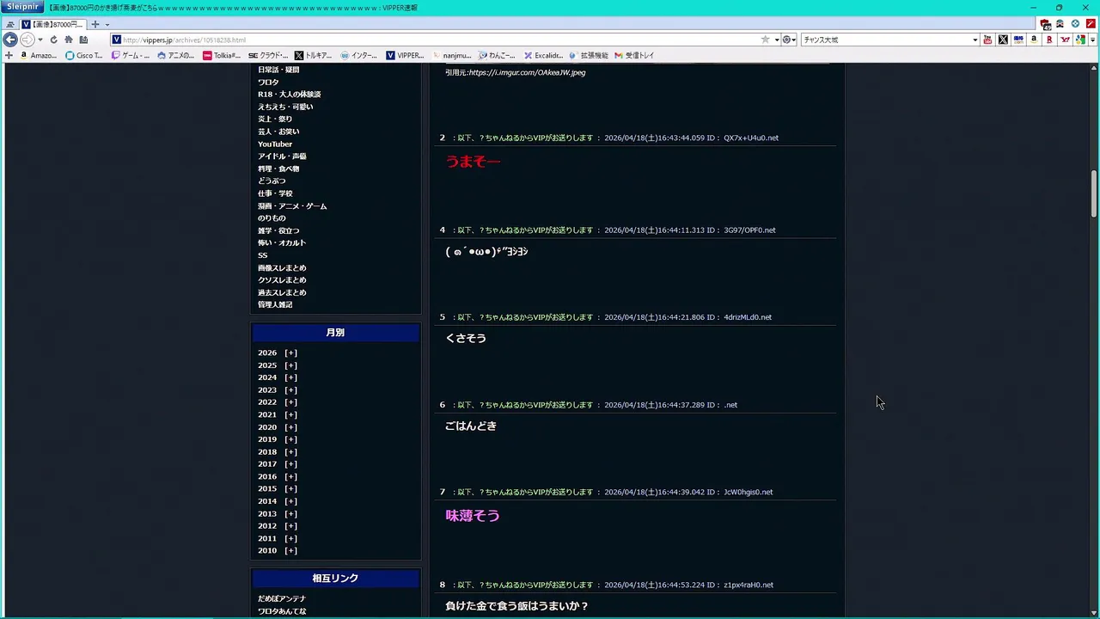Click the 相互リンク section header
The width and height of the screenshot is (1100, 619).
(335, 579)
